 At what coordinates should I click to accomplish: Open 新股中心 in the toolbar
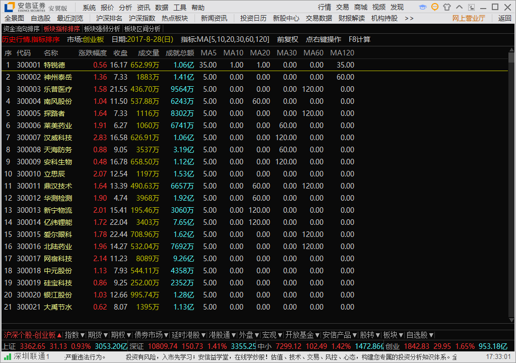pyautogui.click(x=286, y=18)
